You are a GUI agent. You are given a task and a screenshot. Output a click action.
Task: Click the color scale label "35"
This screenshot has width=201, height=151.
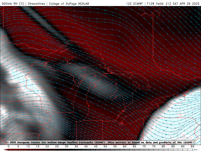pos(76,146)
